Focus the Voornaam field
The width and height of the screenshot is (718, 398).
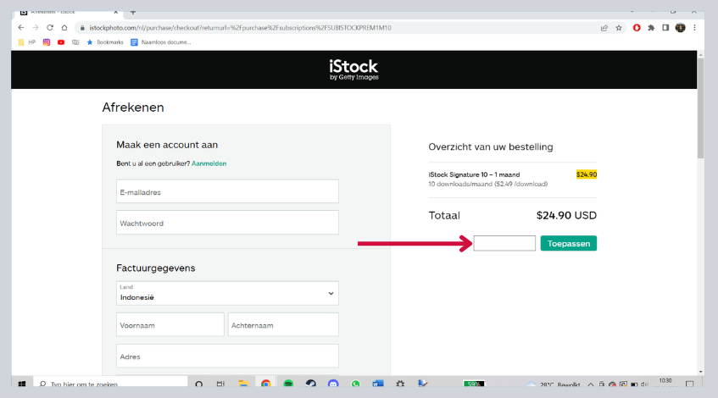pyautogui.click(x=170, y=325)
